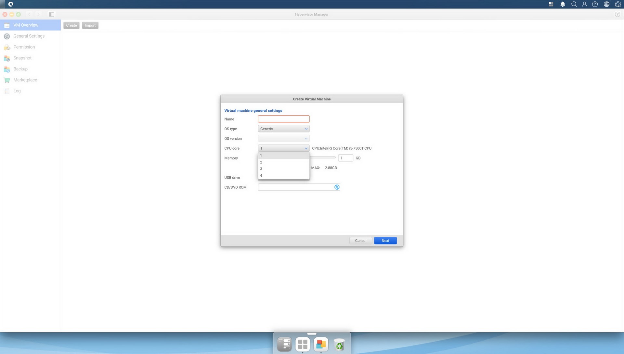
Task: Open the control panel dock icon
Action: click(x=284, y=344)
